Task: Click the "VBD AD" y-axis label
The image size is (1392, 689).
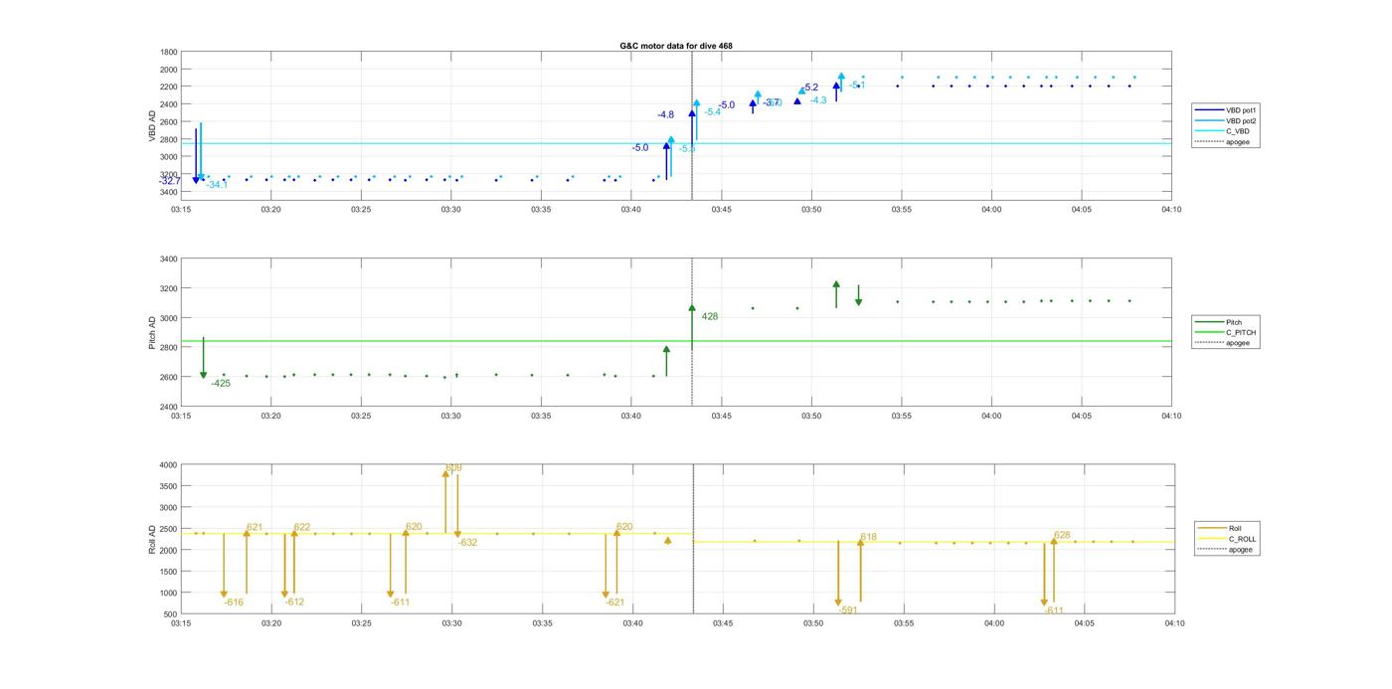Action: (x=152, y=123)
